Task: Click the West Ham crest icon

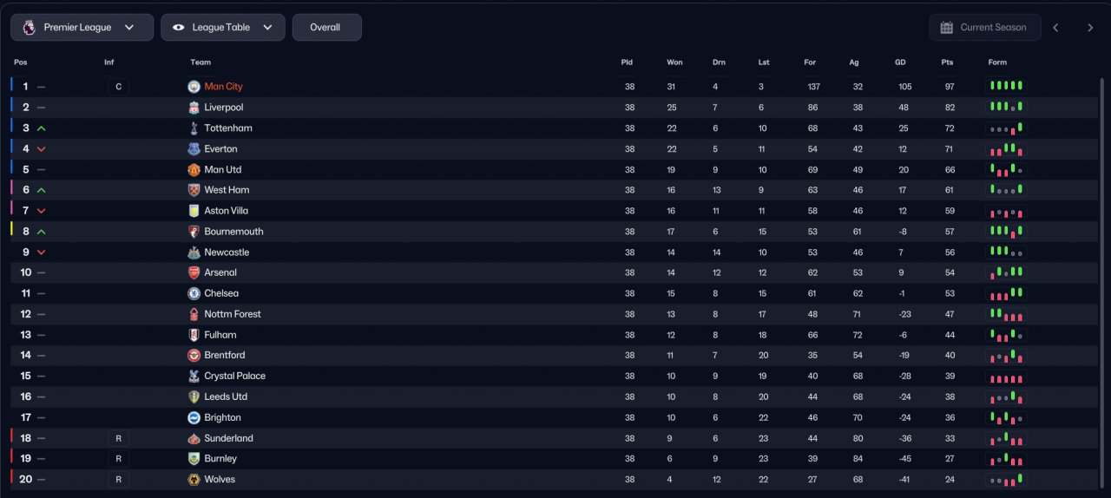Action: point(194,190)
